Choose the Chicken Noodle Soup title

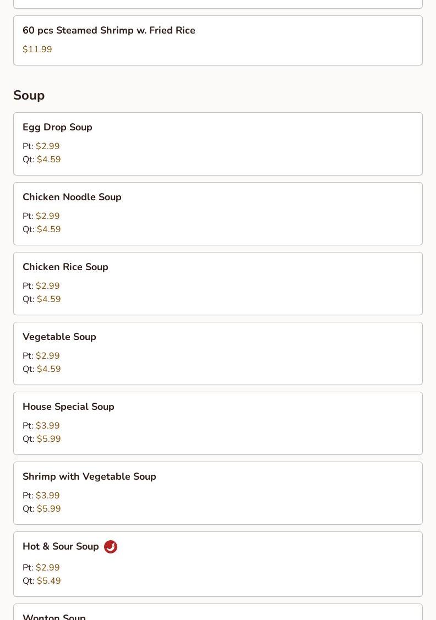tap(72, 197)
